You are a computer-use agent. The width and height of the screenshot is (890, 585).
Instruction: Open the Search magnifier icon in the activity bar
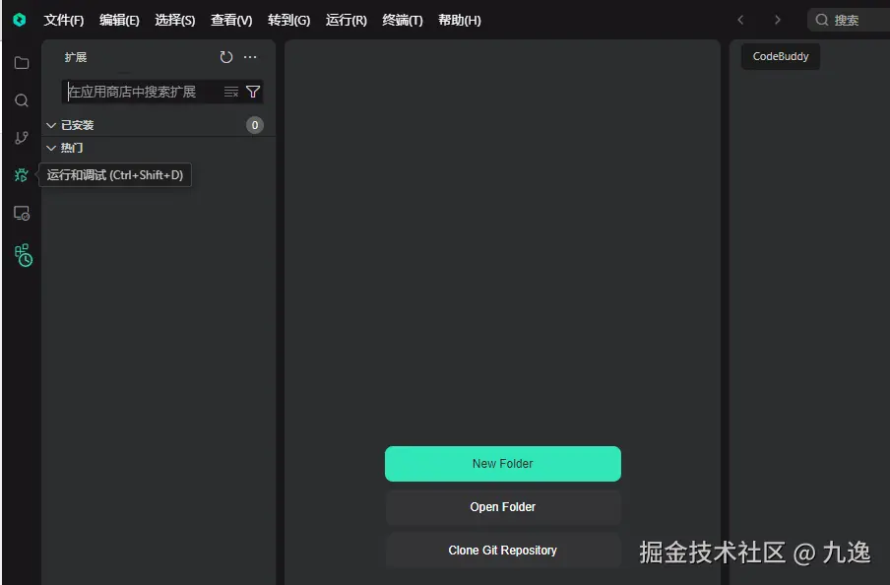click(22, 100)
